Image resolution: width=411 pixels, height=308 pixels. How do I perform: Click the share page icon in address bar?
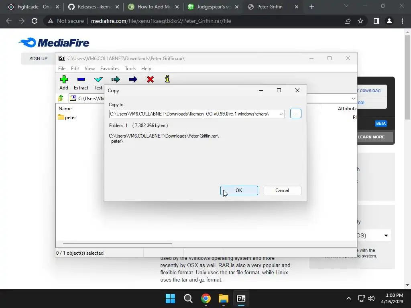pyautogui.click(x=348, y=21)
